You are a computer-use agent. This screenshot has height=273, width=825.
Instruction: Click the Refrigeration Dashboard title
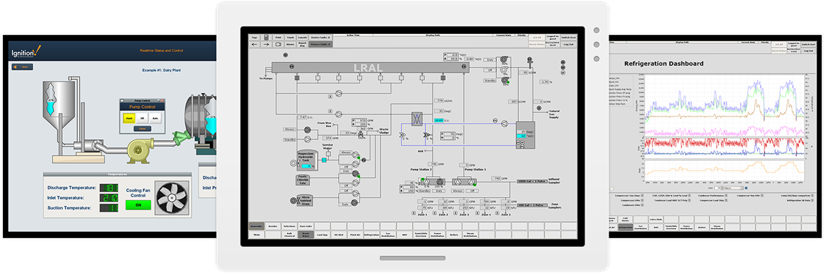[663, 64]
